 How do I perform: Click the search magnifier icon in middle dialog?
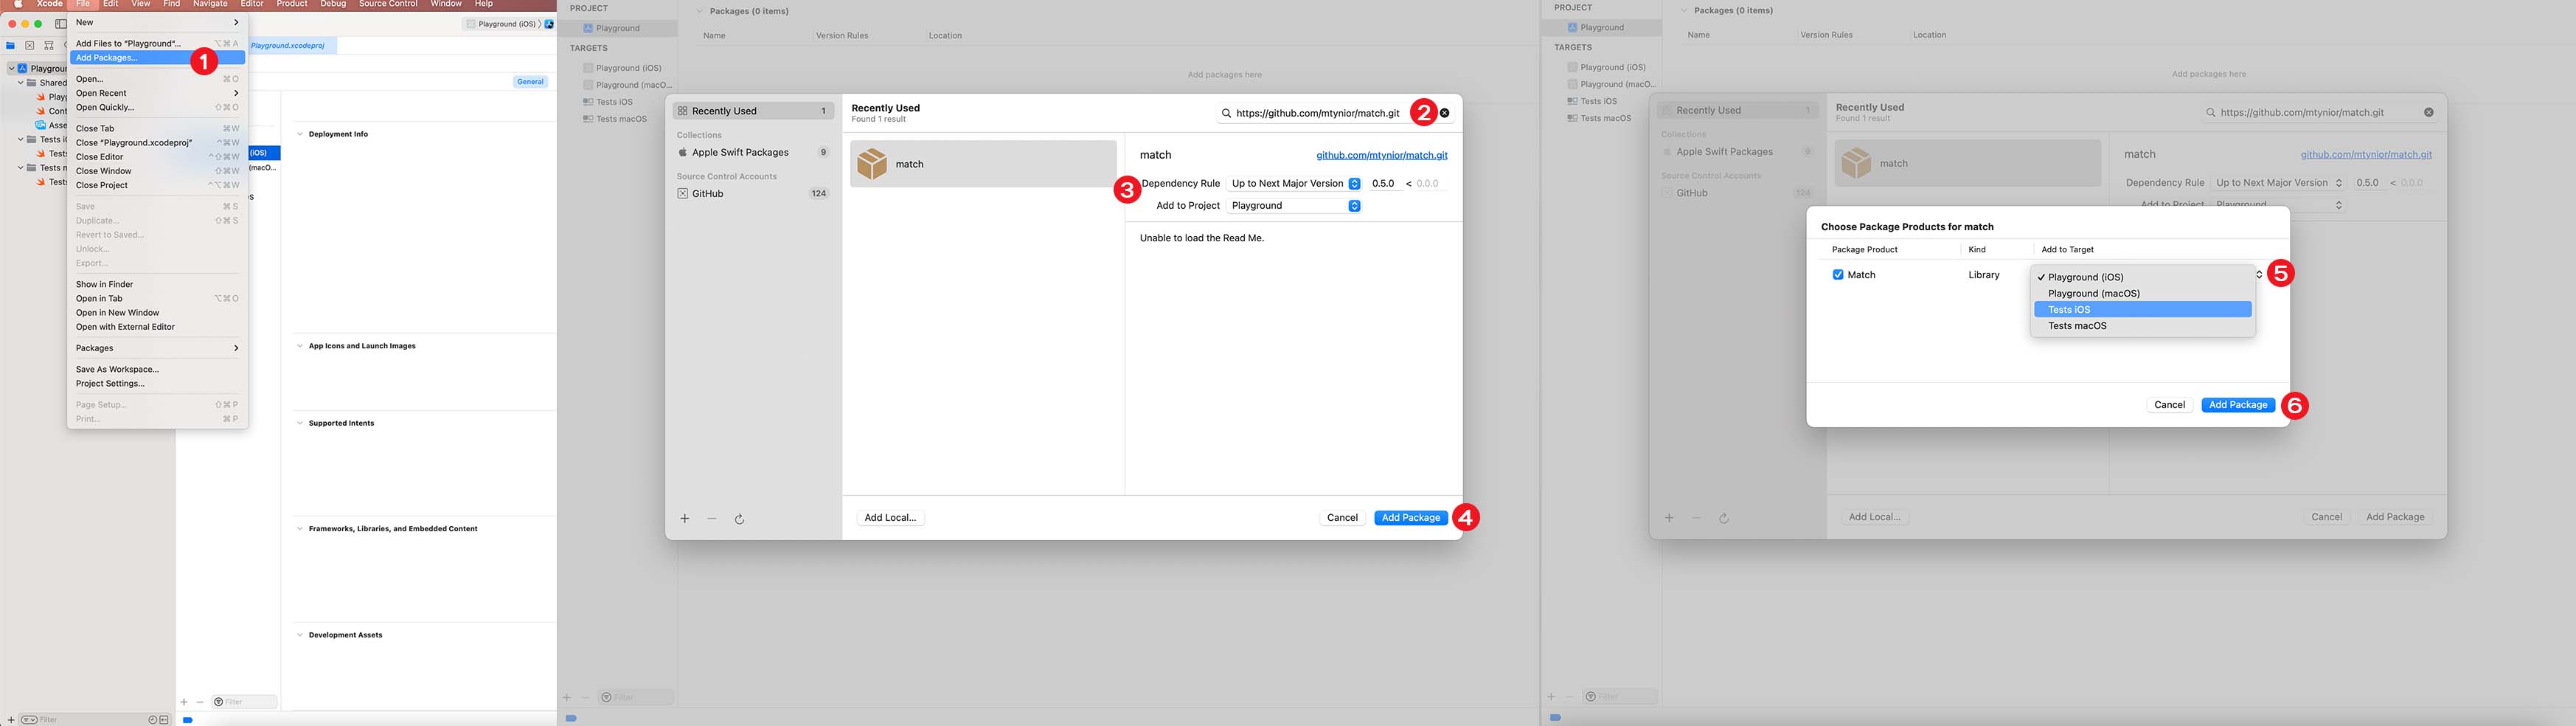pyautogui.click(x=1226, y=113)
